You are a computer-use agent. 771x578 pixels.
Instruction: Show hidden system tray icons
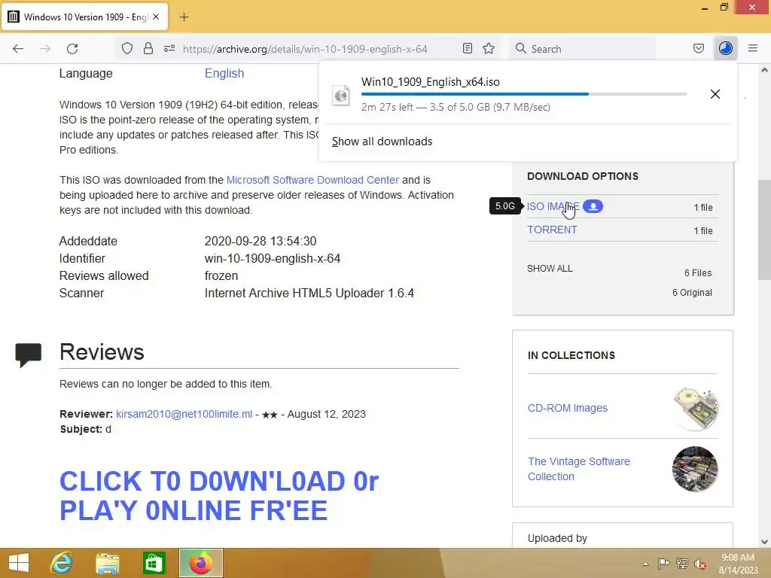645,564
